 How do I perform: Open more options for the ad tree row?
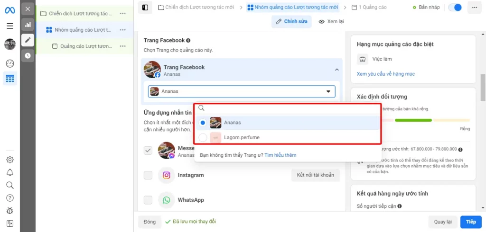(123, 46)
